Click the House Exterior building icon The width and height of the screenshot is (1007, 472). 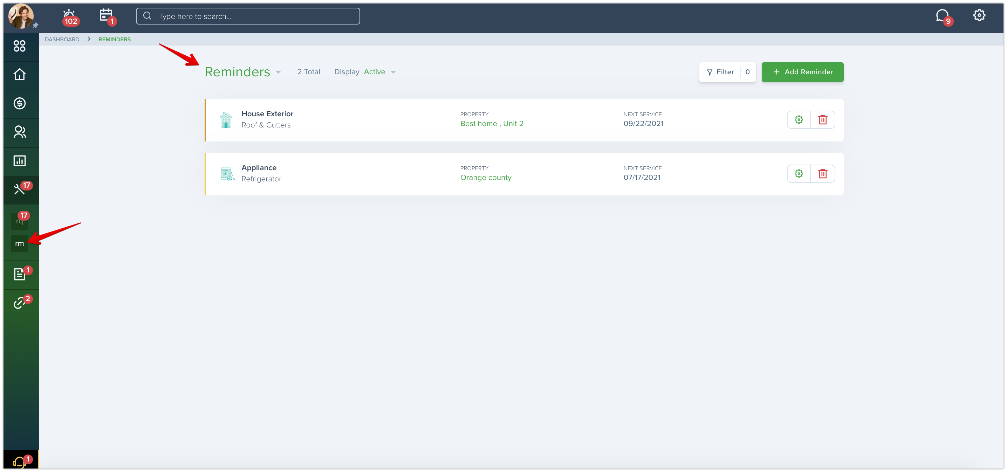tap(226, 120)
